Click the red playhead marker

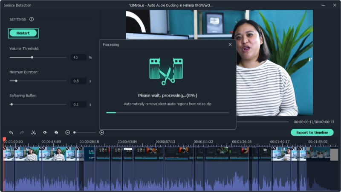click(x=4, y=140)
